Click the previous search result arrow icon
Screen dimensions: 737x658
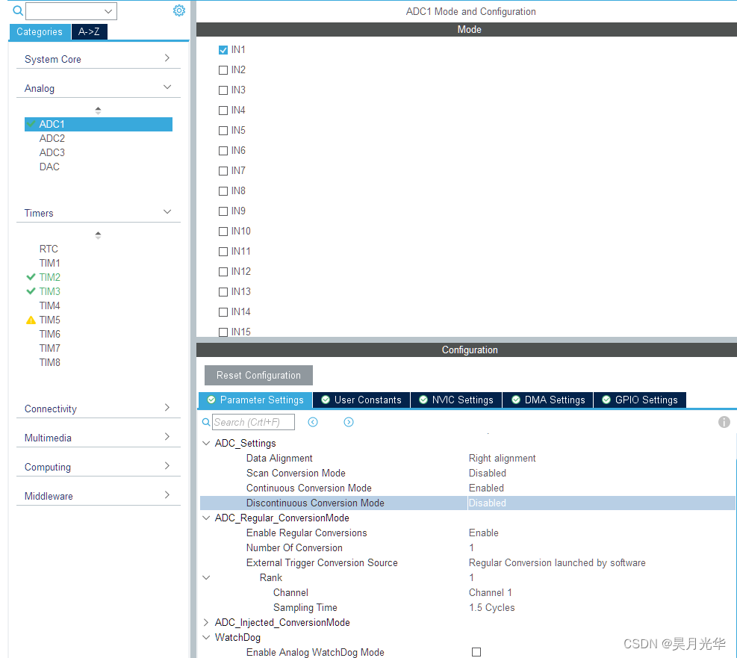pos(313,422)
